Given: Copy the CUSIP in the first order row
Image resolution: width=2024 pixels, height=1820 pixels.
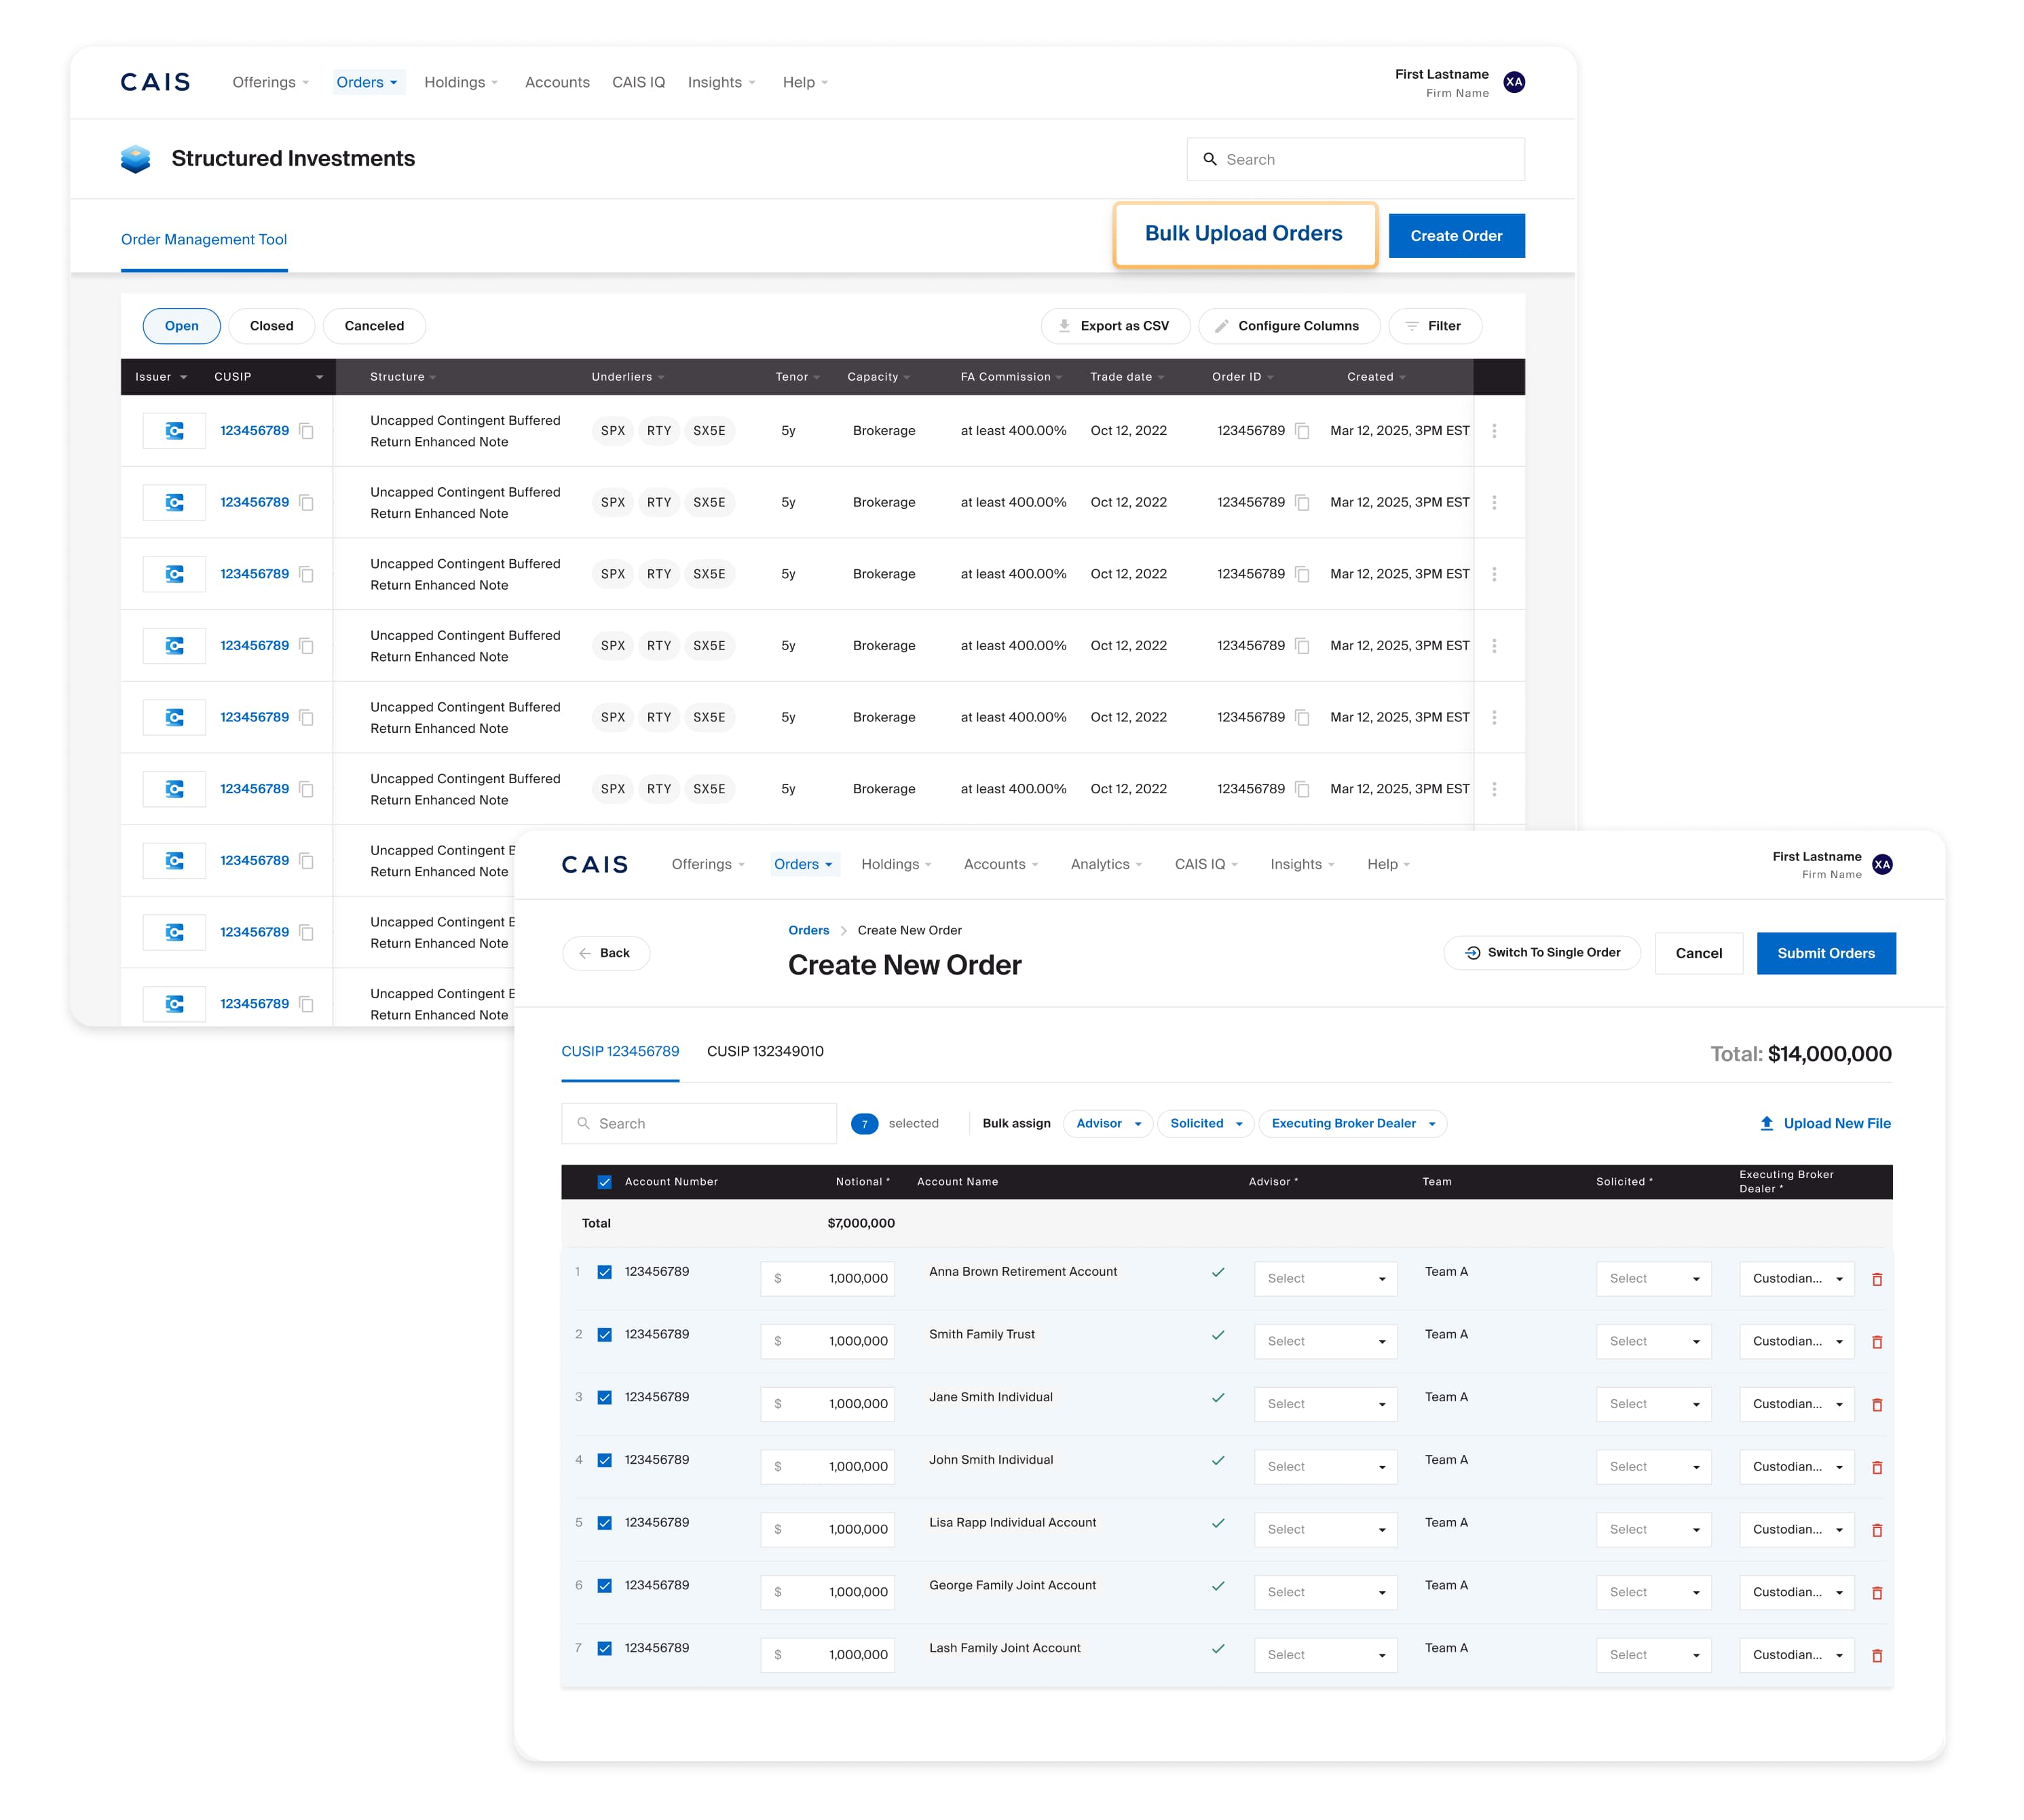Looking at the screenshot, I should (x=307, y=430).
